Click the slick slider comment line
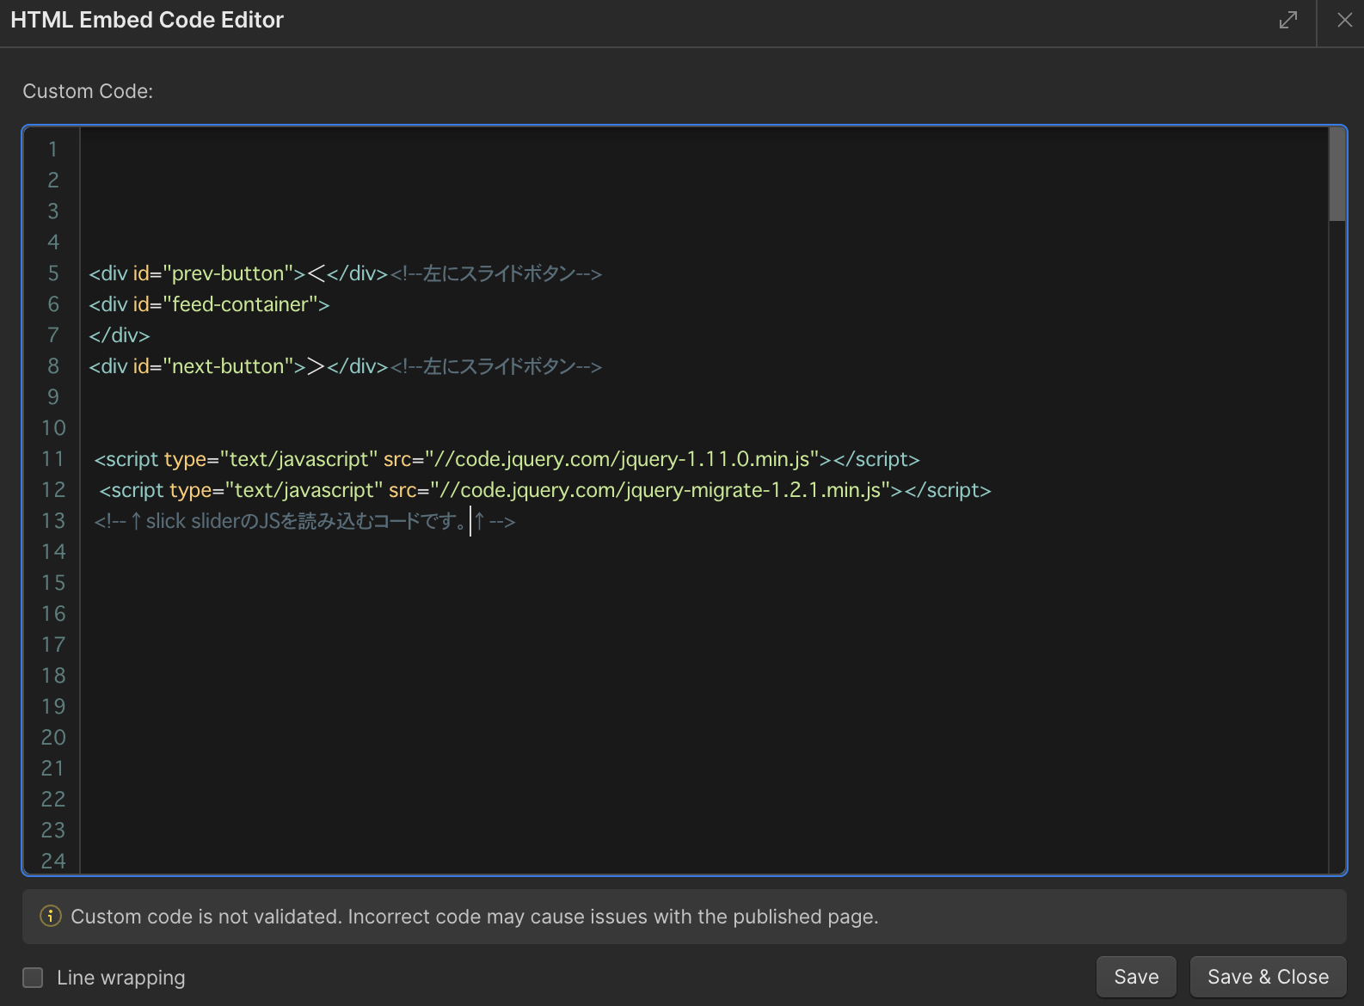Viewport: 1364px width, 1006px height. (x=304, y=521)
